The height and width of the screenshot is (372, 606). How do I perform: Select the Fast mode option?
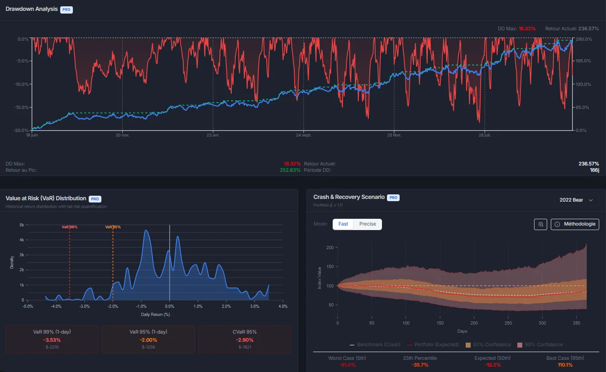click(343, 224)
